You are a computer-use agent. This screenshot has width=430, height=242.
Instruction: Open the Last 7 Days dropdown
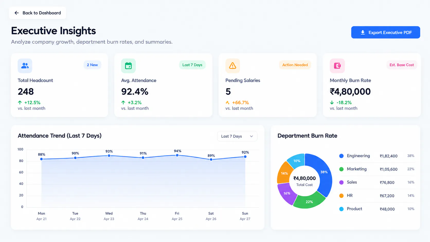(x=237, y=136)
